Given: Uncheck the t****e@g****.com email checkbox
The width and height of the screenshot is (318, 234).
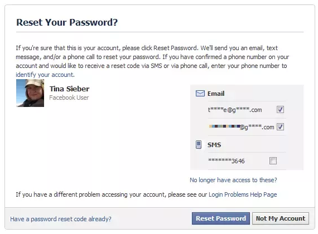Looking at the screenshot, I should pyautogui.click(x=280, y=110).
